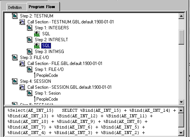This screenshot has height=137, width=190.
Task: Select the Step 1: Sesion row
Action: tap(48, 93)
